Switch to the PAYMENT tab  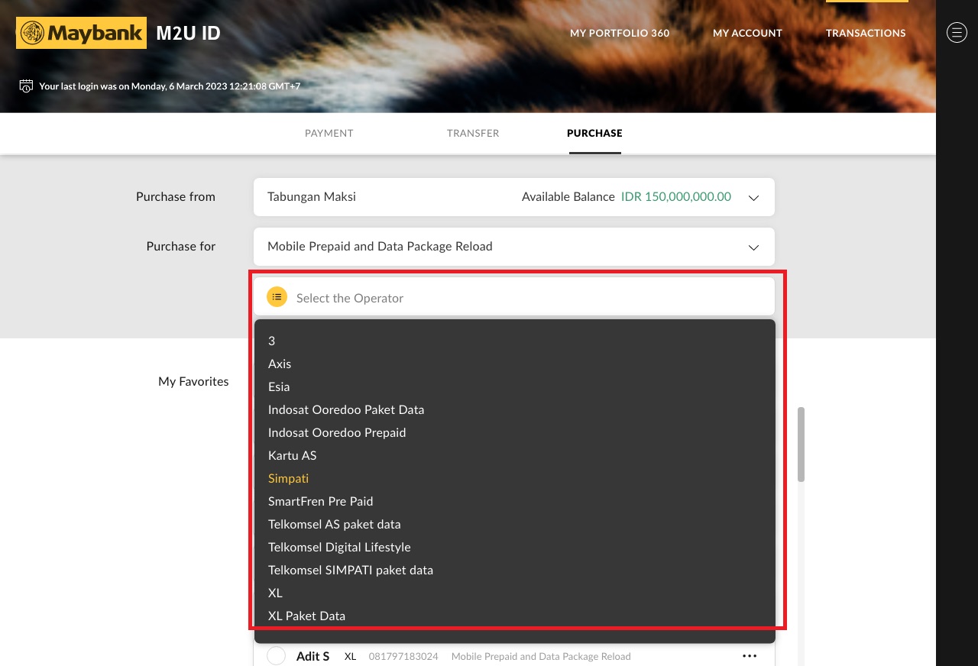click(329, 133)
